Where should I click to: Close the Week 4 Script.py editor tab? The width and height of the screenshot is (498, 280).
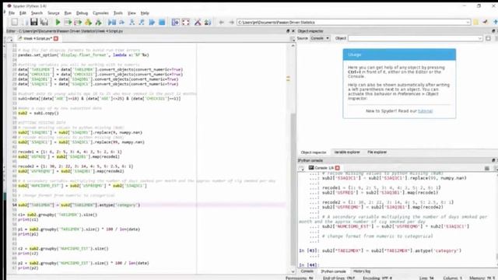[x=56, y=38]
